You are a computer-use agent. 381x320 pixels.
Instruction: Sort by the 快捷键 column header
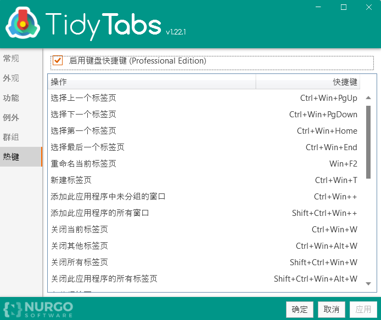[x=308, y=82]
